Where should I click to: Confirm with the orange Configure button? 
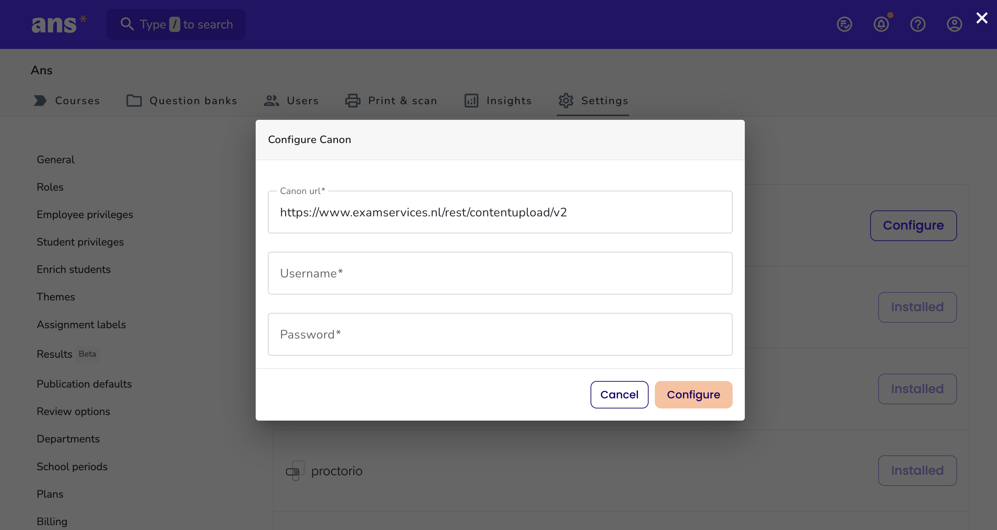click(x=693, y=395)
